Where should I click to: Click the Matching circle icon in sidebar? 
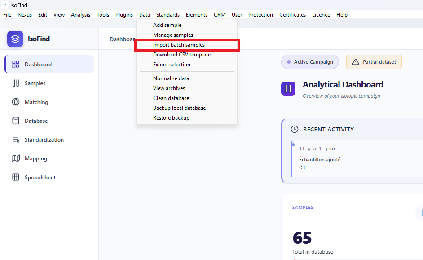tap(16, 102)
